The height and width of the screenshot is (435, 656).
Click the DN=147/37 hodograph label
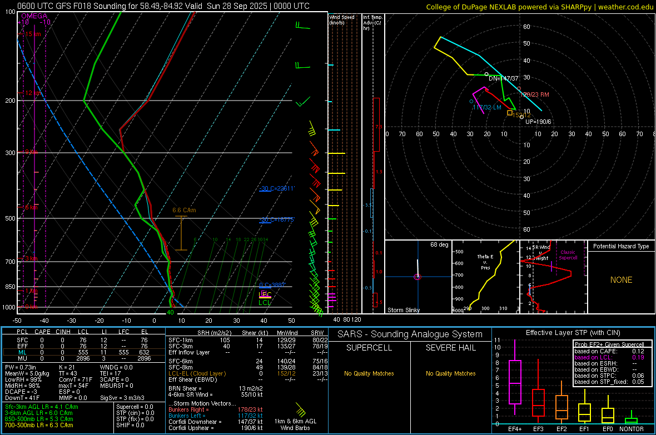(x=503, y=78)
